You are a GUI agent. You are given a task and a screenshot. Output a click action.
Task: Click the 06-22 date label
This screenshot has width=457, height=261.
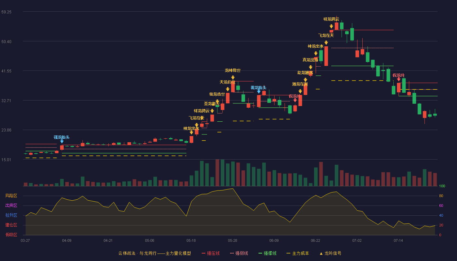pyautogui.click(x=315, y=240)
